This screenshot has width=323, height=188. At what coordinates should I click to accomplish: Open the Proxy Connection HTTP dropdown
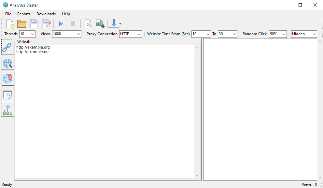pos(139,34)
